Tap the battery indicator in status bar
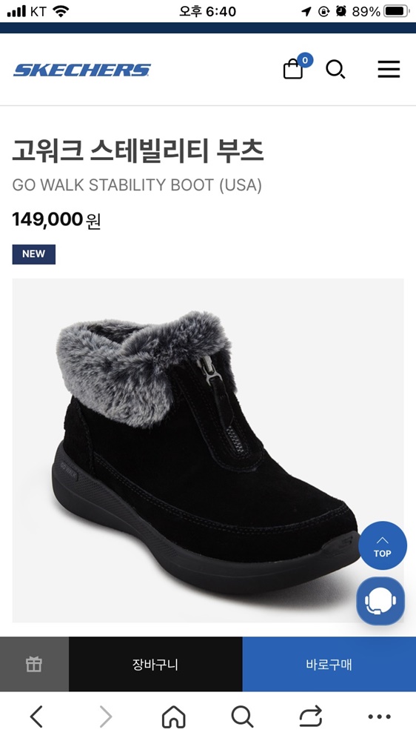The height and width of the screenshot is (741, 416). pos(396,11)
